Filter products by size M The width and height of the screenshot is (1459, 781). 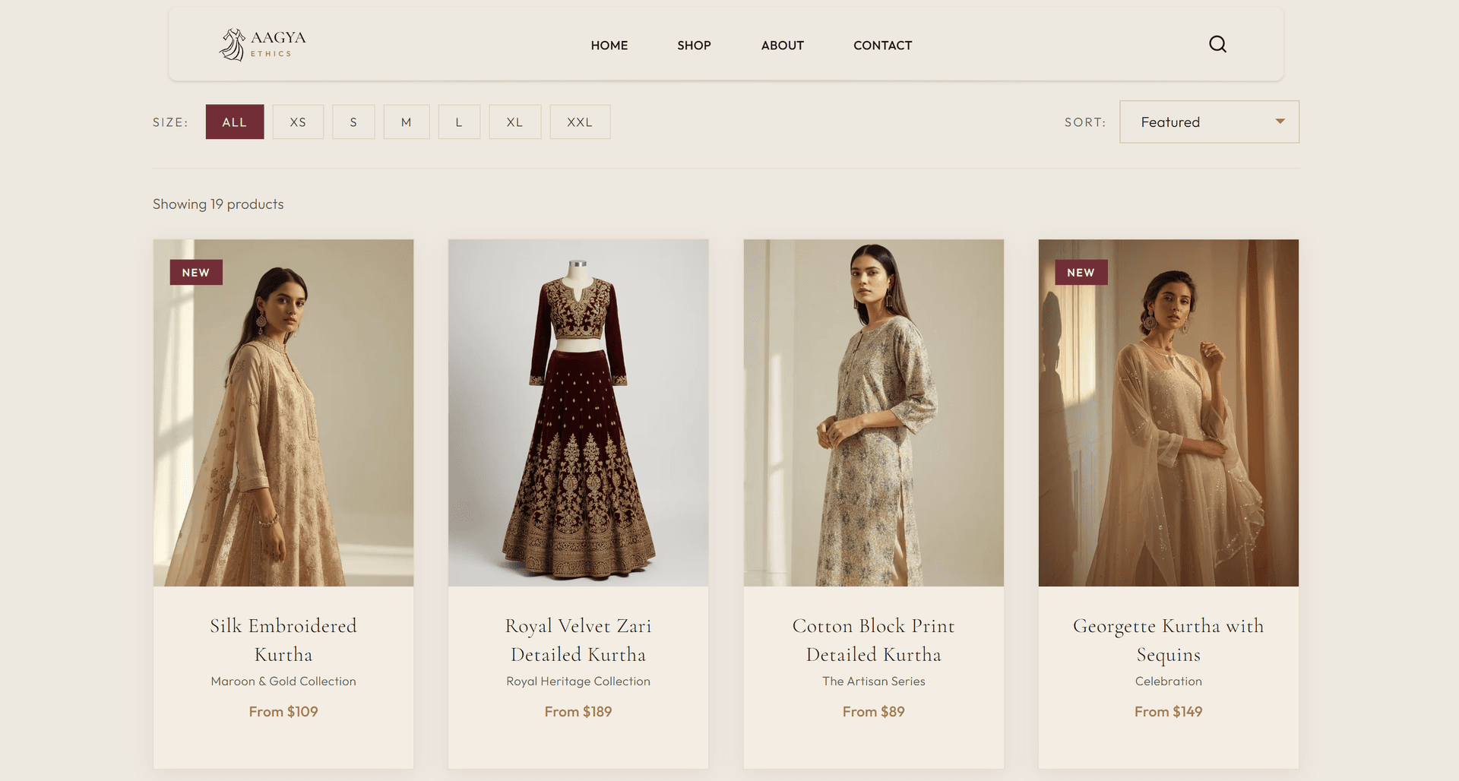coord(407,122)
